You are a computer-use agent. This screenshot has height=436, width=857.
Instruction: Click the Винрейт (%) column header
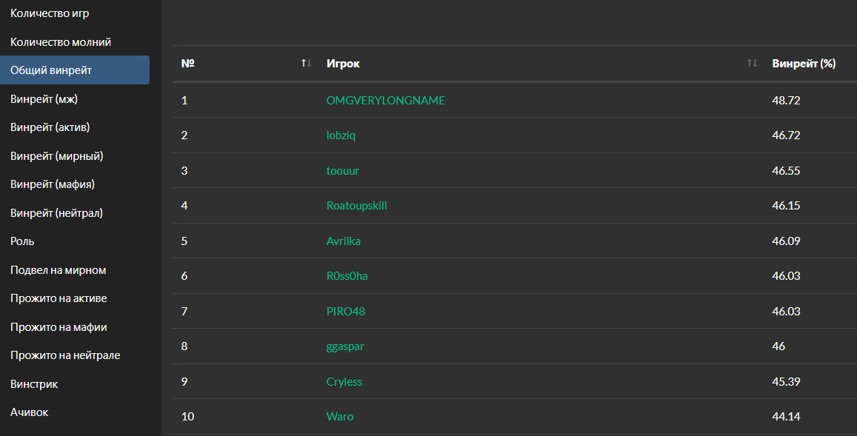tap(804, 64)
